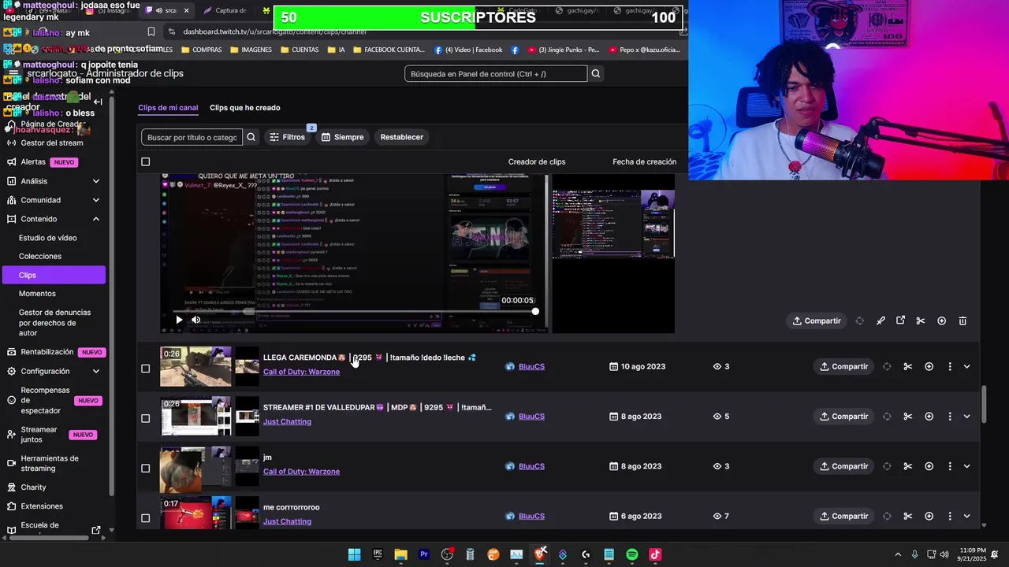Open the Call of Duty: Warzone link under jm
This screenshot has width=1009, height=567.
click(301, 472)
